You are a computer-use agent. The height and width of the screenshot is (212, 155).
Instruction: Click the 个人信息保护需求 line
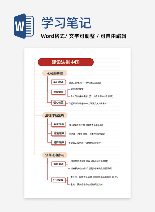tap(92, 96)
